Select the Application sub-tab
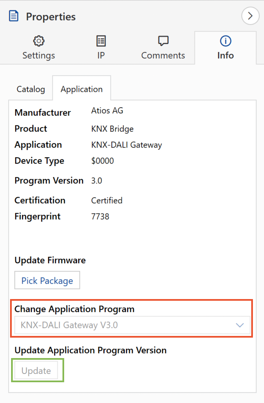Viewport: 264px width, 403px height. (x=82, y=89)
